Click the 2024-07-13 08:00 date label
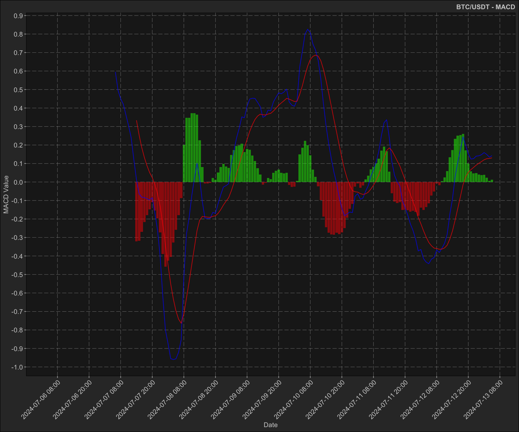The image size is (519, 432). tap(483, 400)
